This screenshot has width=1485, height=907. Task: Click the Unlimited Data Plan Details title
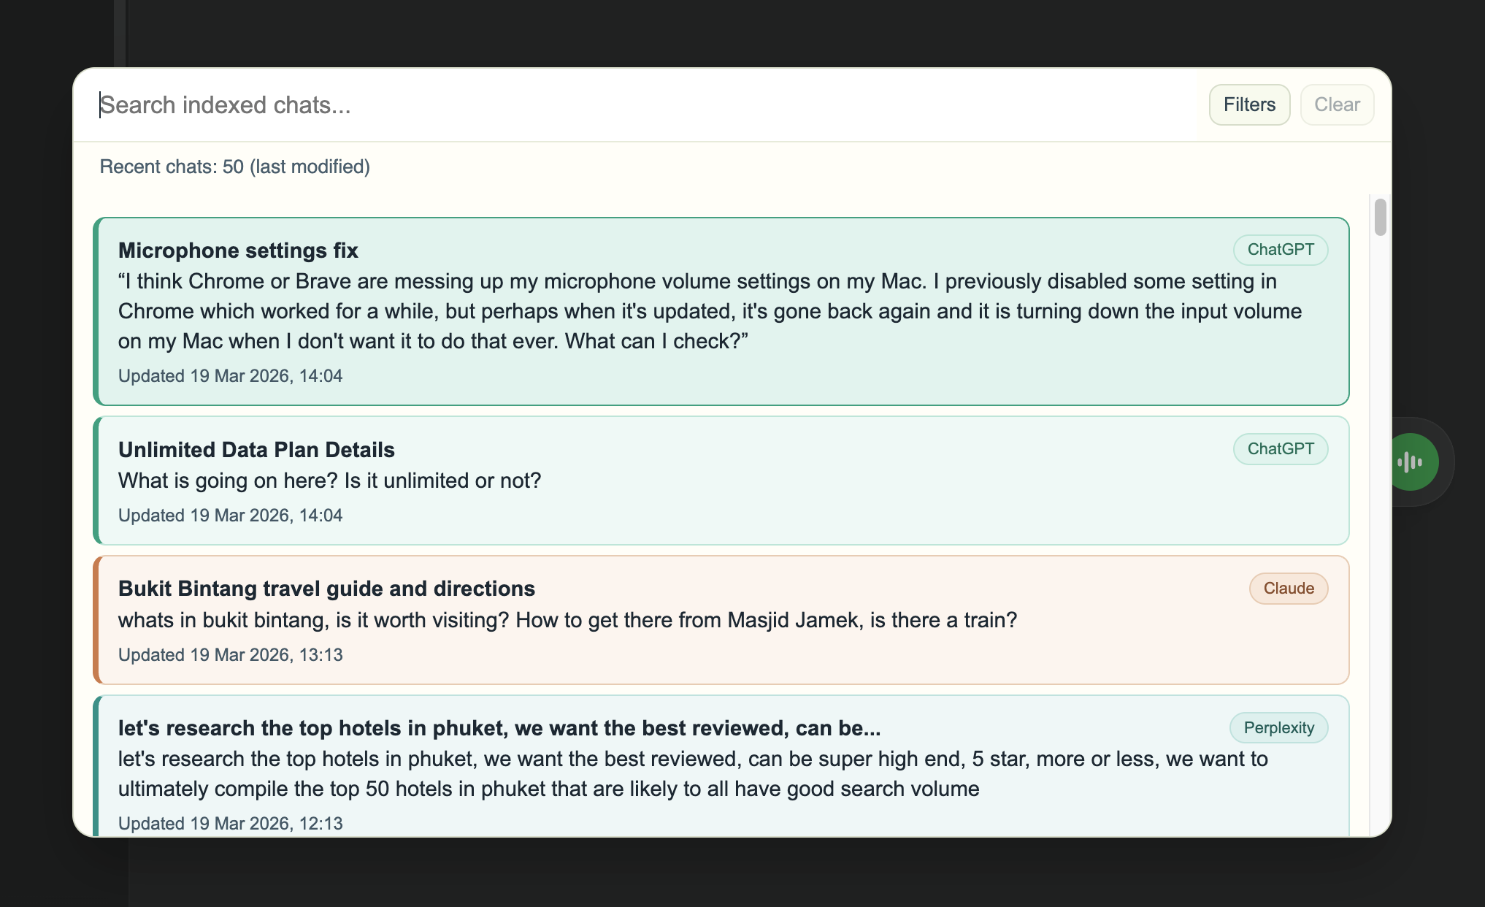coord(256,449)
